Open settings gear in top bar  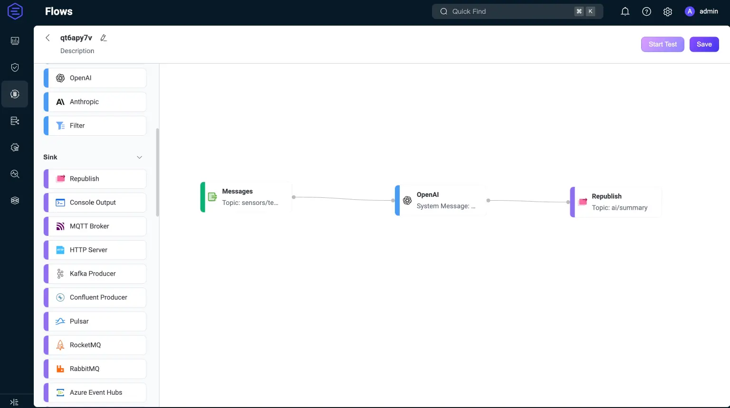pyautogui.click(x=668, y=11)
